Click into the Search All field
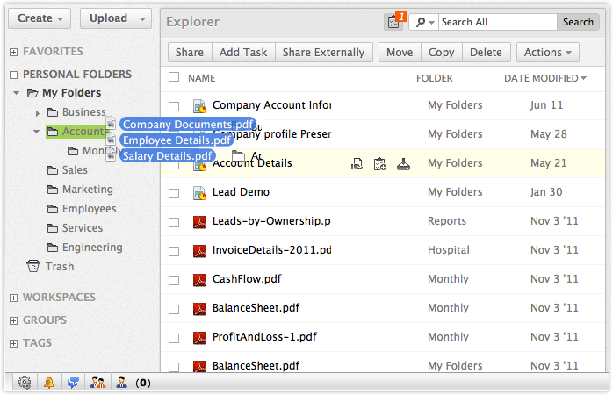The height and width of the screenshot is (395, 613). (x=497, y=22)
